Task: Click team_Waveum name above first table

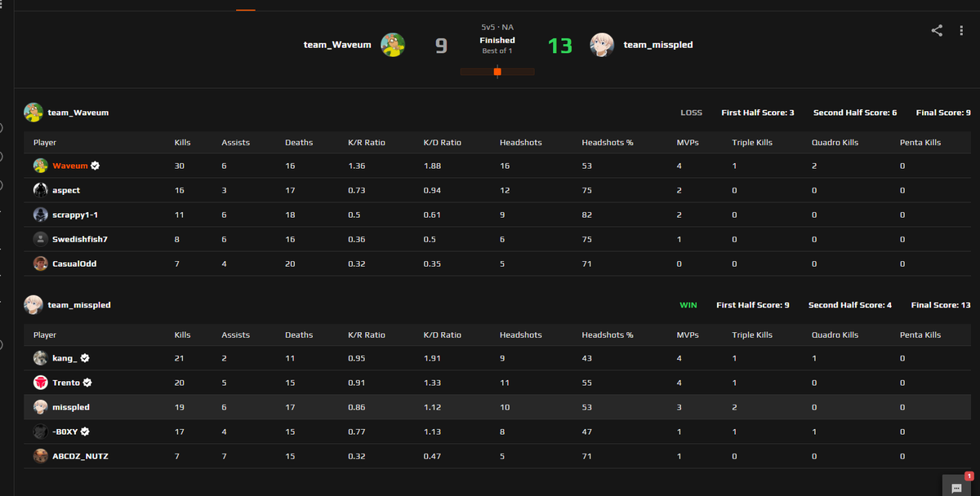Action: (x=78, y=113)
